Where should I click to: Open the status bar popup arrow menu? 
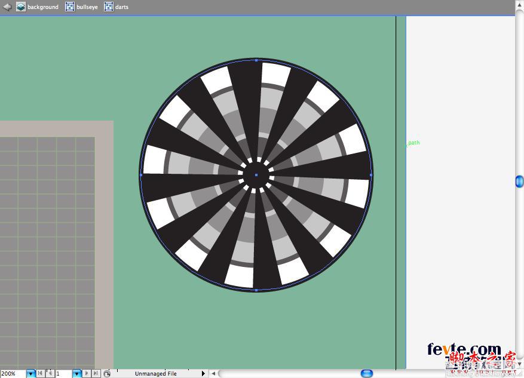pos(203,373)
